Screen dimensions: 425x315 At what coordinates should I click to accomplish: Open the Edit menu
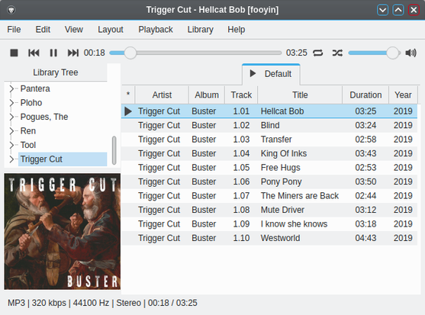point(43,29)
